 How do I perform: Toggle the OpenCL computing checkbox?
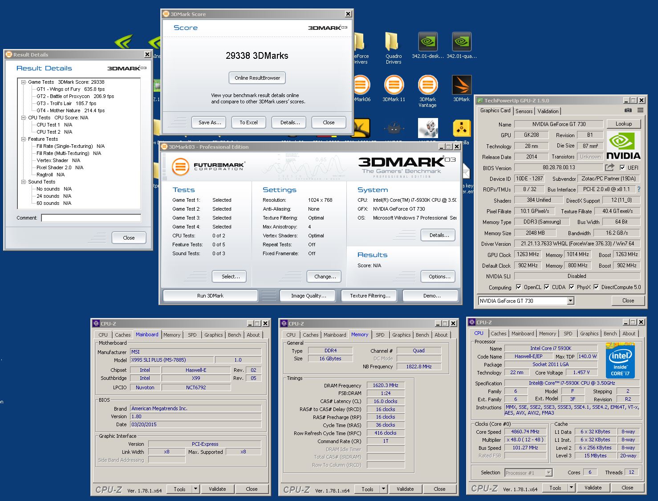[x=518, y=287]
